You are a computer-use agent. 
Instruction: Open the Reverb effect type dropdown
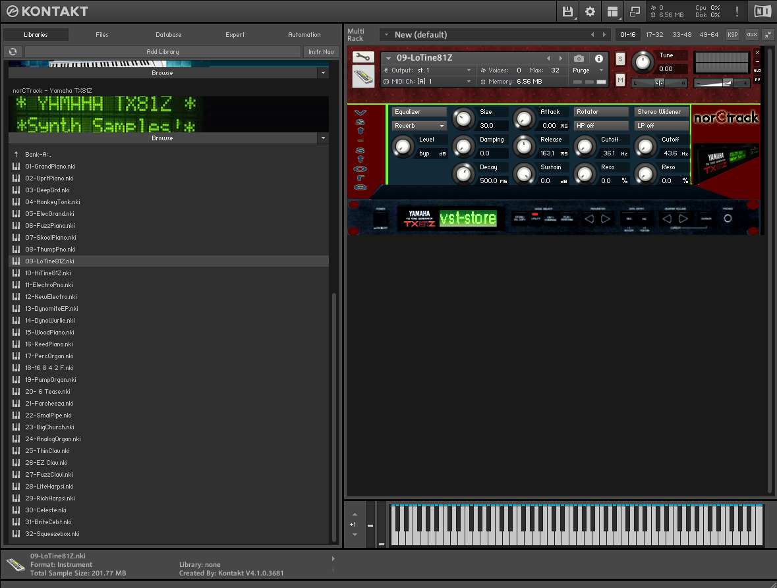click(419, 126)
